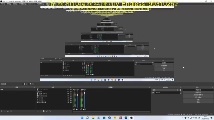Expand hidden system tray icons chevron
Screen dimensions: 214x120
[x=183, y=118]
